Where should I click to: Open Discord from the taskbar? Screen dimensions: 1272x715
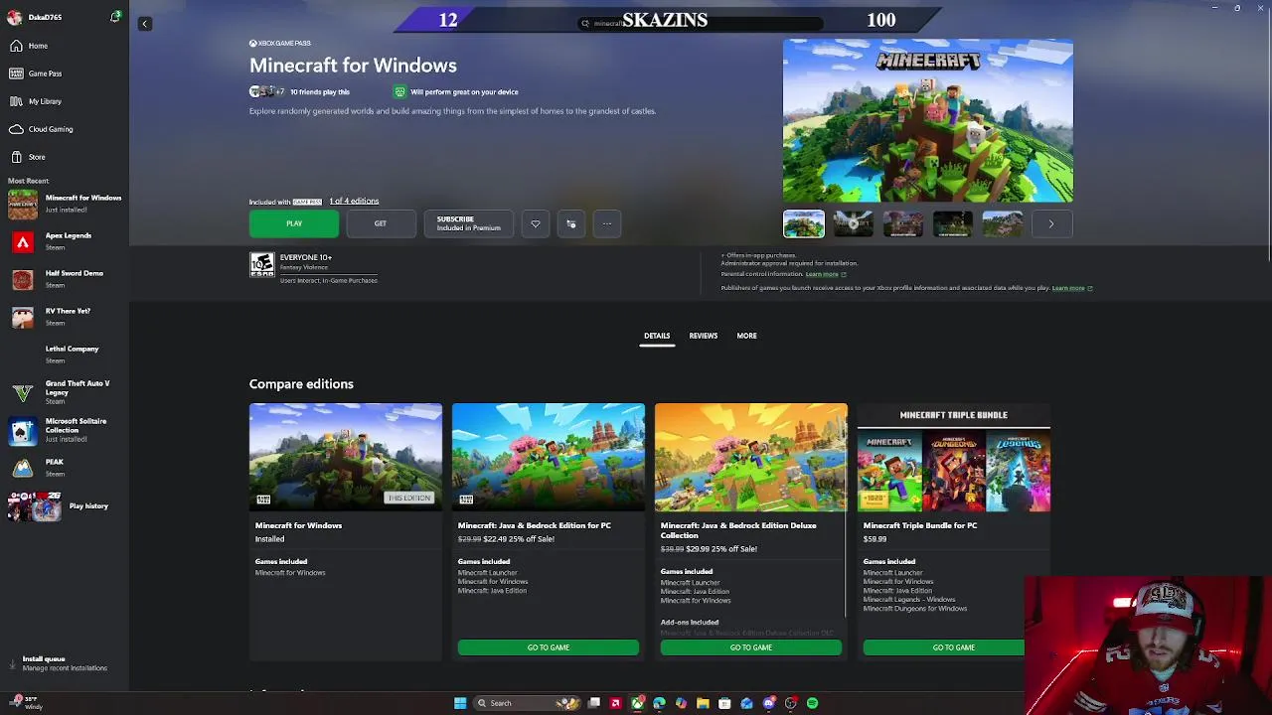(768, 703)
